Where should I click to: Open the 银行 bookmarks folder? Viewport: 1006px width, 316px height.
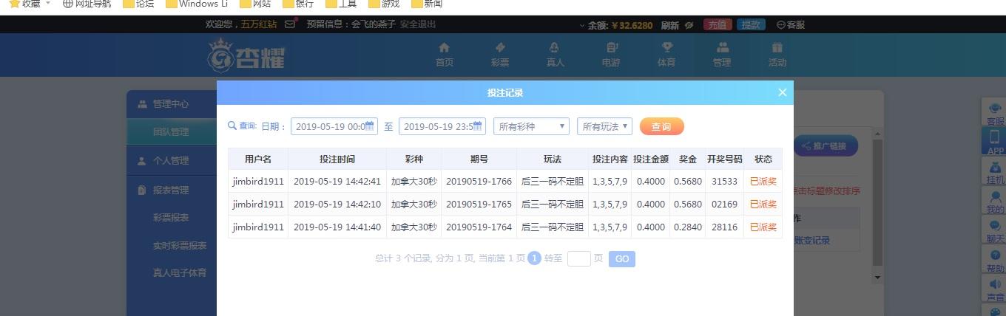tap(297, 4)
